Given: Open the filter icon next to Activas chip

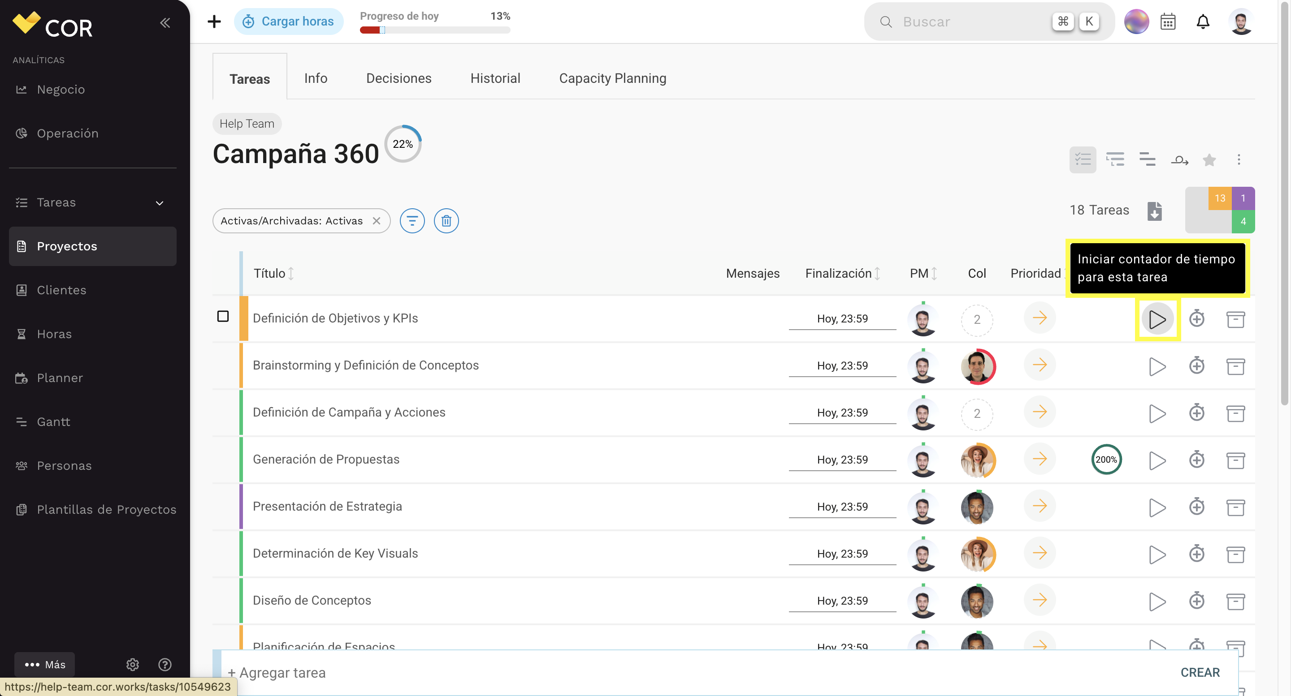Looking at the screenshot, I should point(412,221).
